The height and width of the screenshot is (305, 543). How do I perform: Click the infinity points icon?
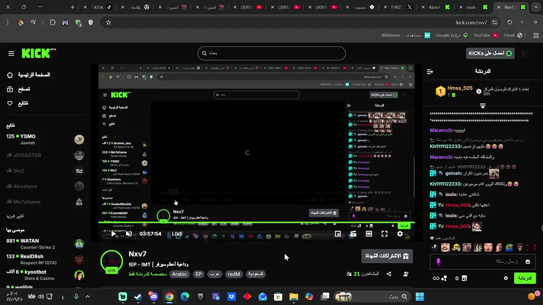pos(436,278)
